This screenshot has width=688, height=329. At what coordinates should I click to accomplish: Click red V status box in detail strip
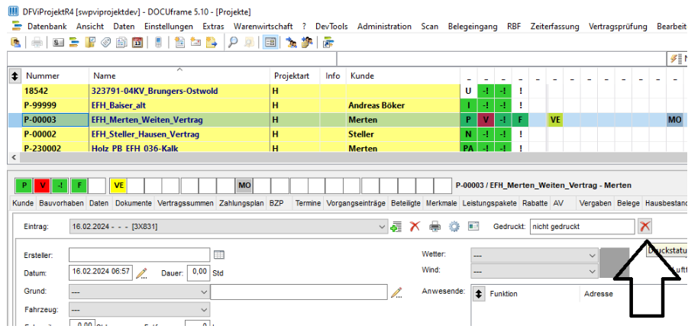42,185
